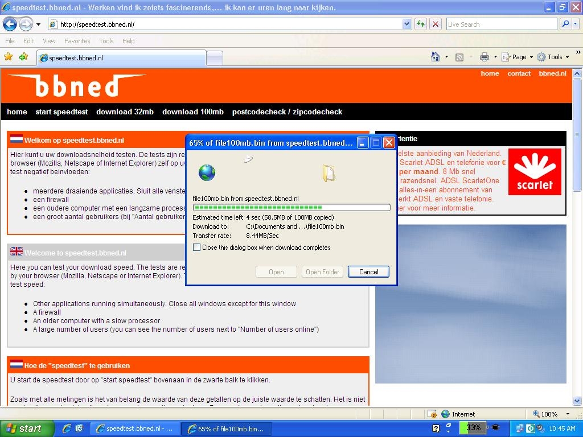
Task: Follow the home link in top-right header
Action: (x=490, y=73)
